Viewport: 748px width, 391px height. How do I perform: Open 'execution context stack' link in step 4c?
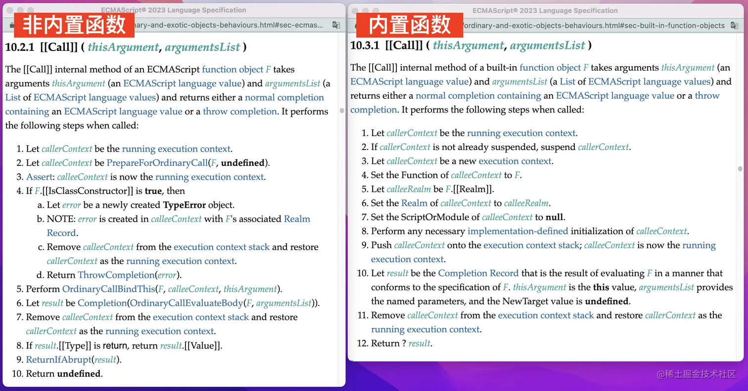221,247
